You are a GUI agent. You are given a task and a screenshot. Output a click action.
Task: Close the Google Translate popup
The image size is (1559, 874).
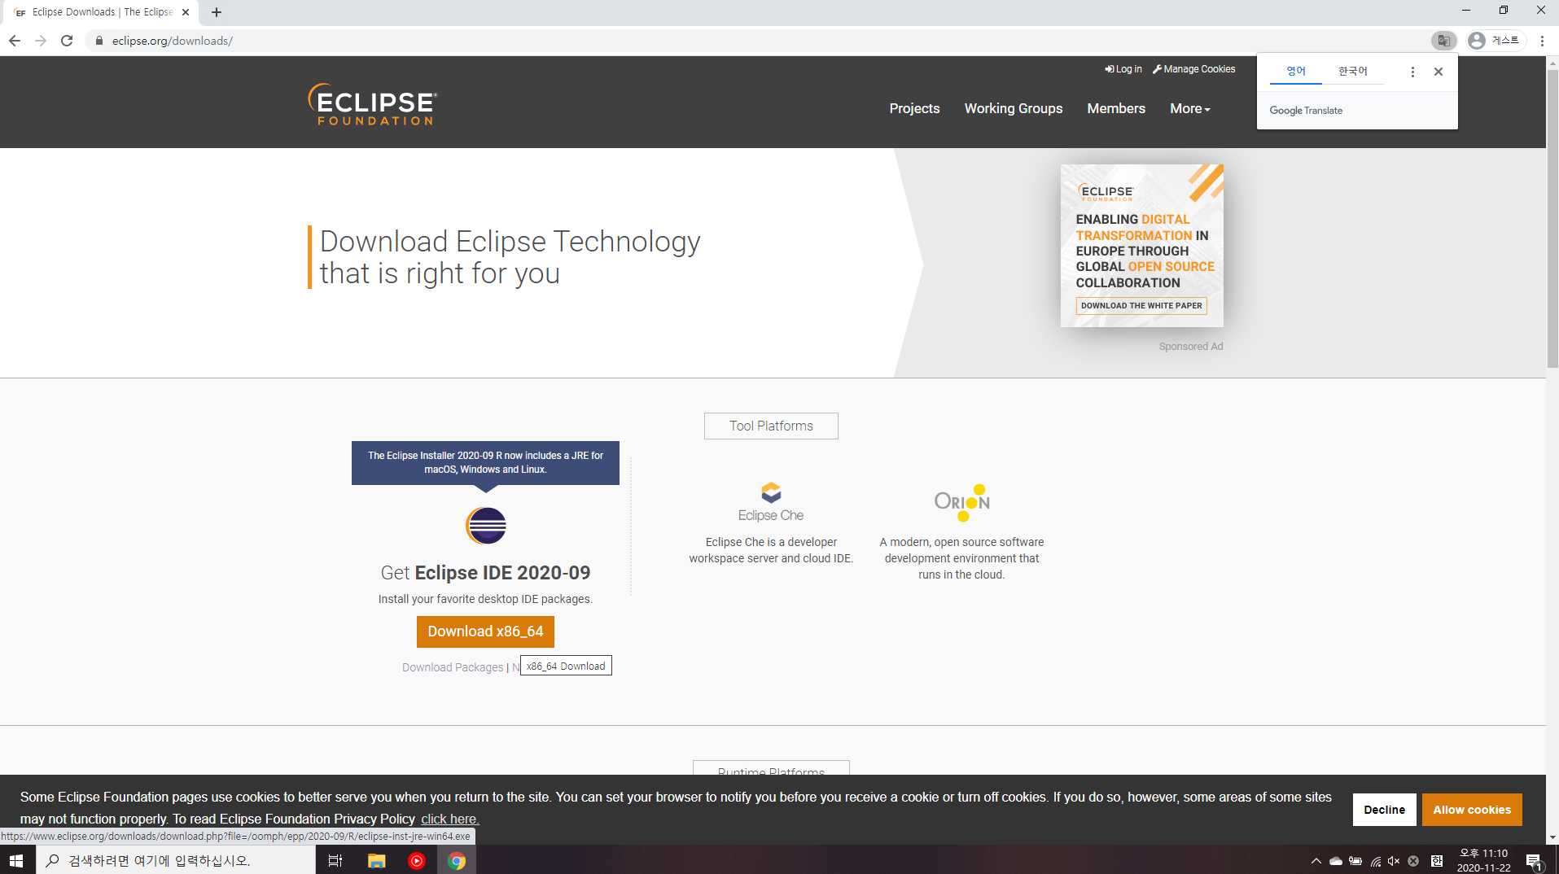(x=1439, y=72)
